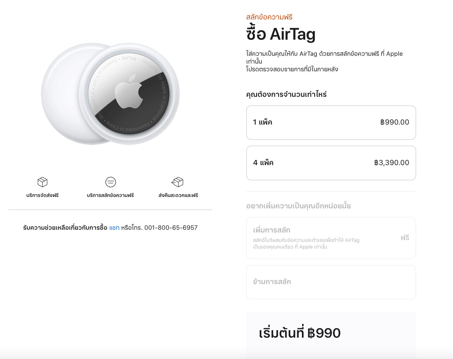Choose the ข้ามการสลัก skip engraving option
This screenshot has width=453, height=359.
pyautogui.click(x=331, y=282)
